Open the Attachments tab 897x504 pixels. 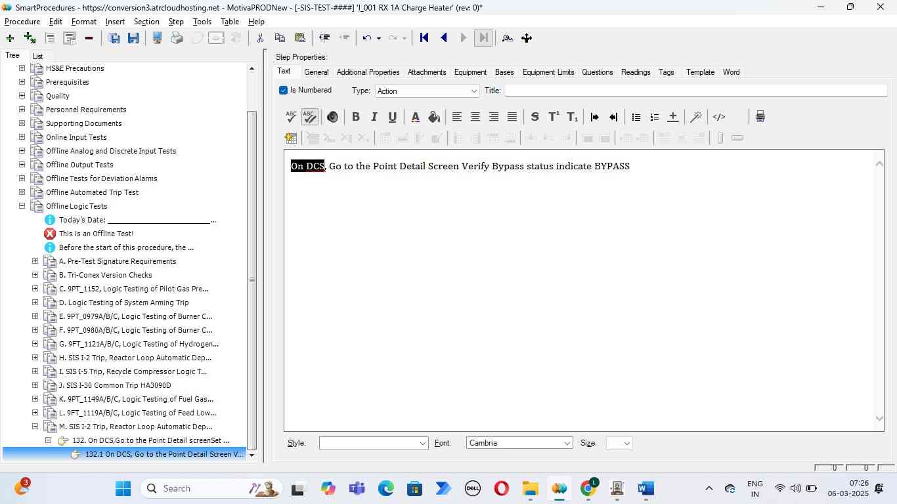[x=427, y=72]
